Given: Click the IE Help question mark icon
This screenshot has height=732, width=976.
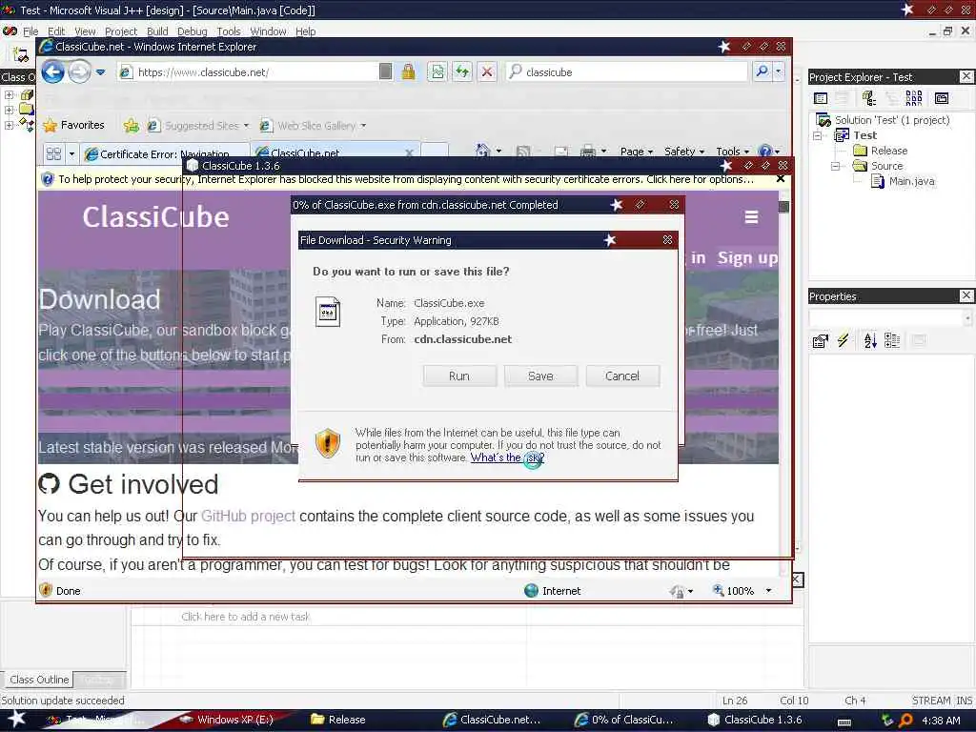Looking at the screenshot, I should (x=765, y=152).
